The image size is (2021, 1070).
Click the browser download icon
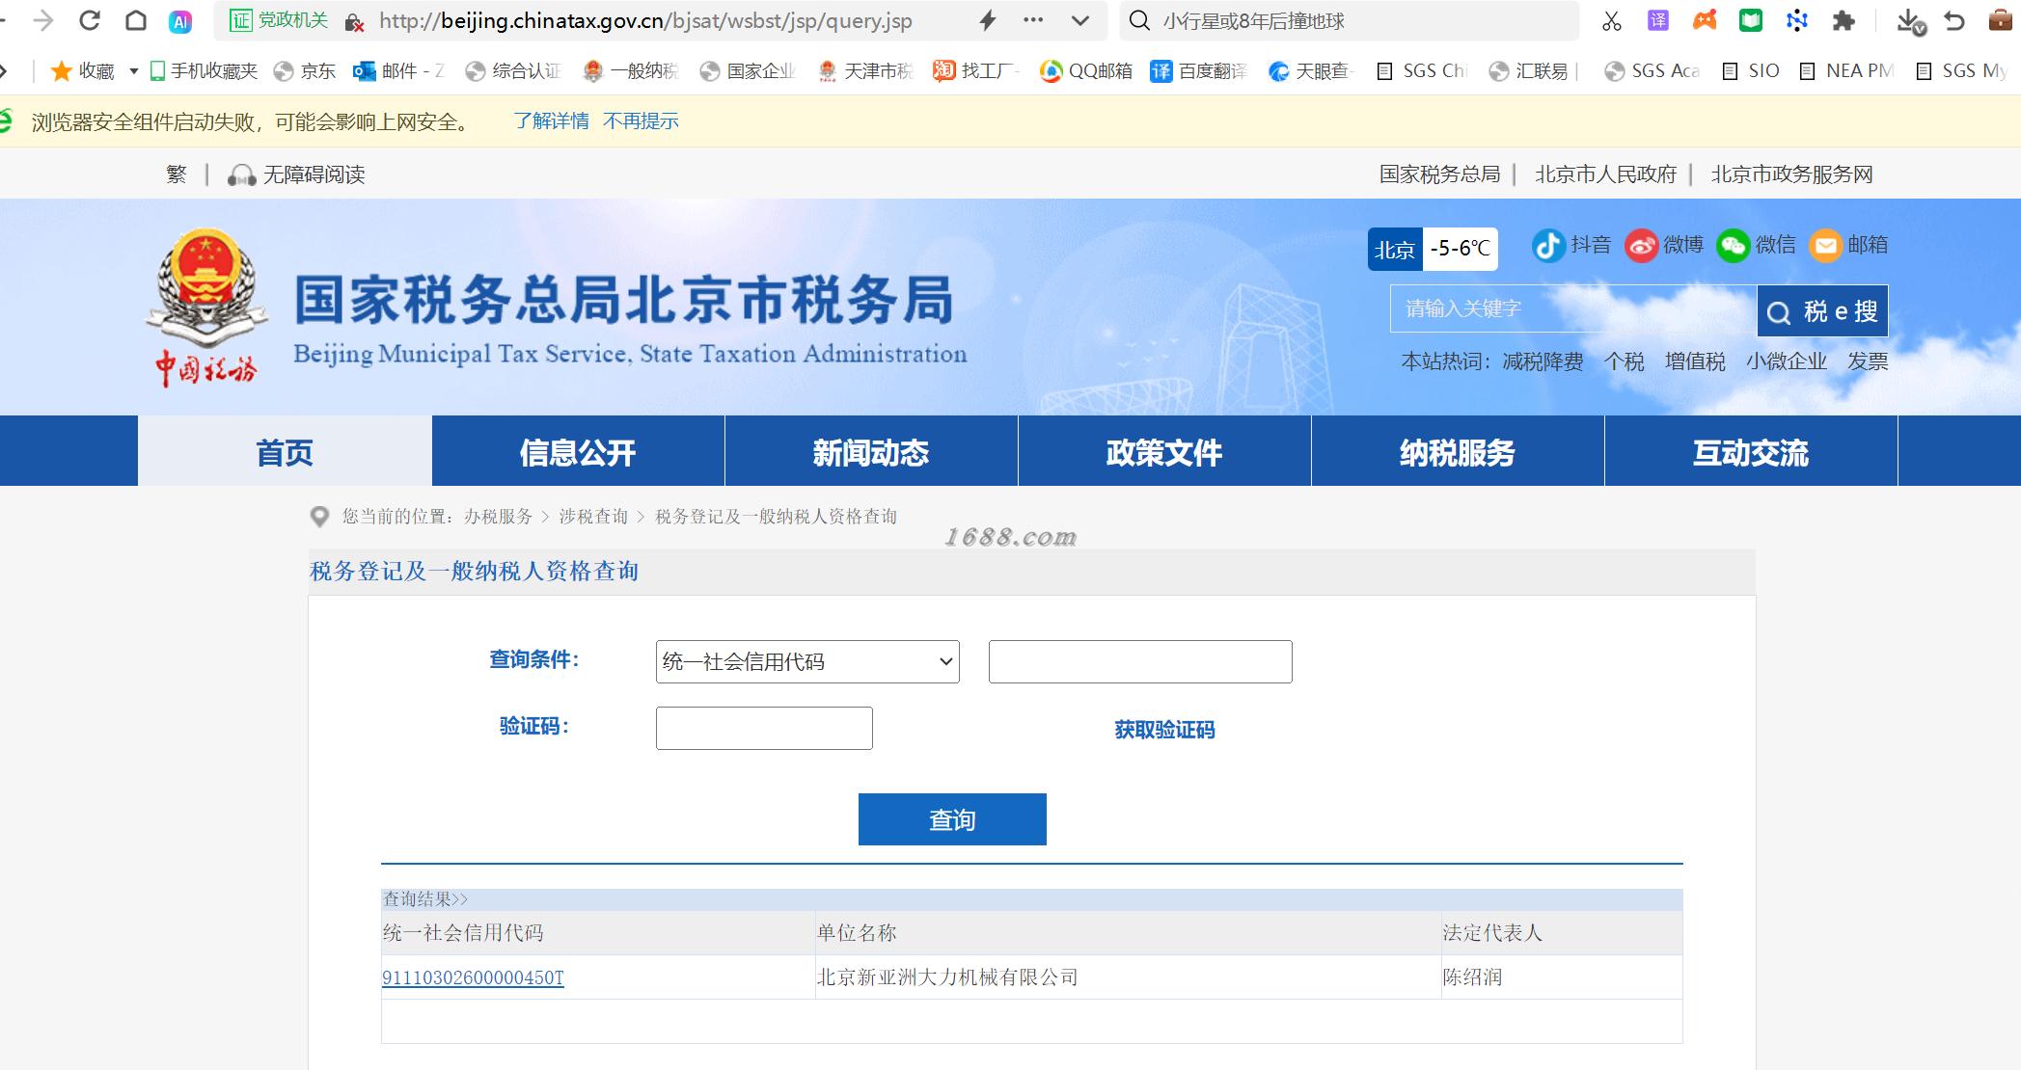(1907, 21)
